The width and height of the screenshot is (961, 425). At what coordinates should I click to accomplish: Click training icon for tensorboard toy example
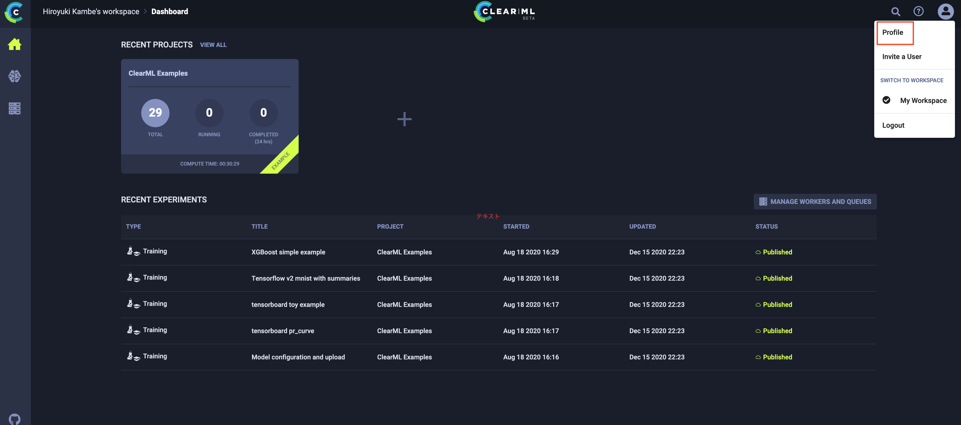tap(133, 304)
